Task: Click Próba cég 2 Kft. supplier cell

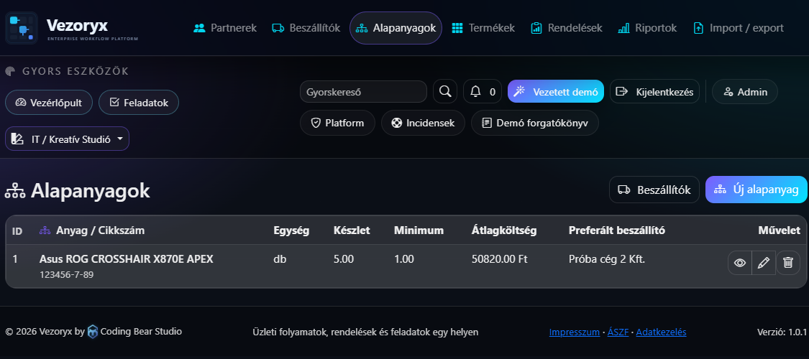Action: [x=607, y=259]
